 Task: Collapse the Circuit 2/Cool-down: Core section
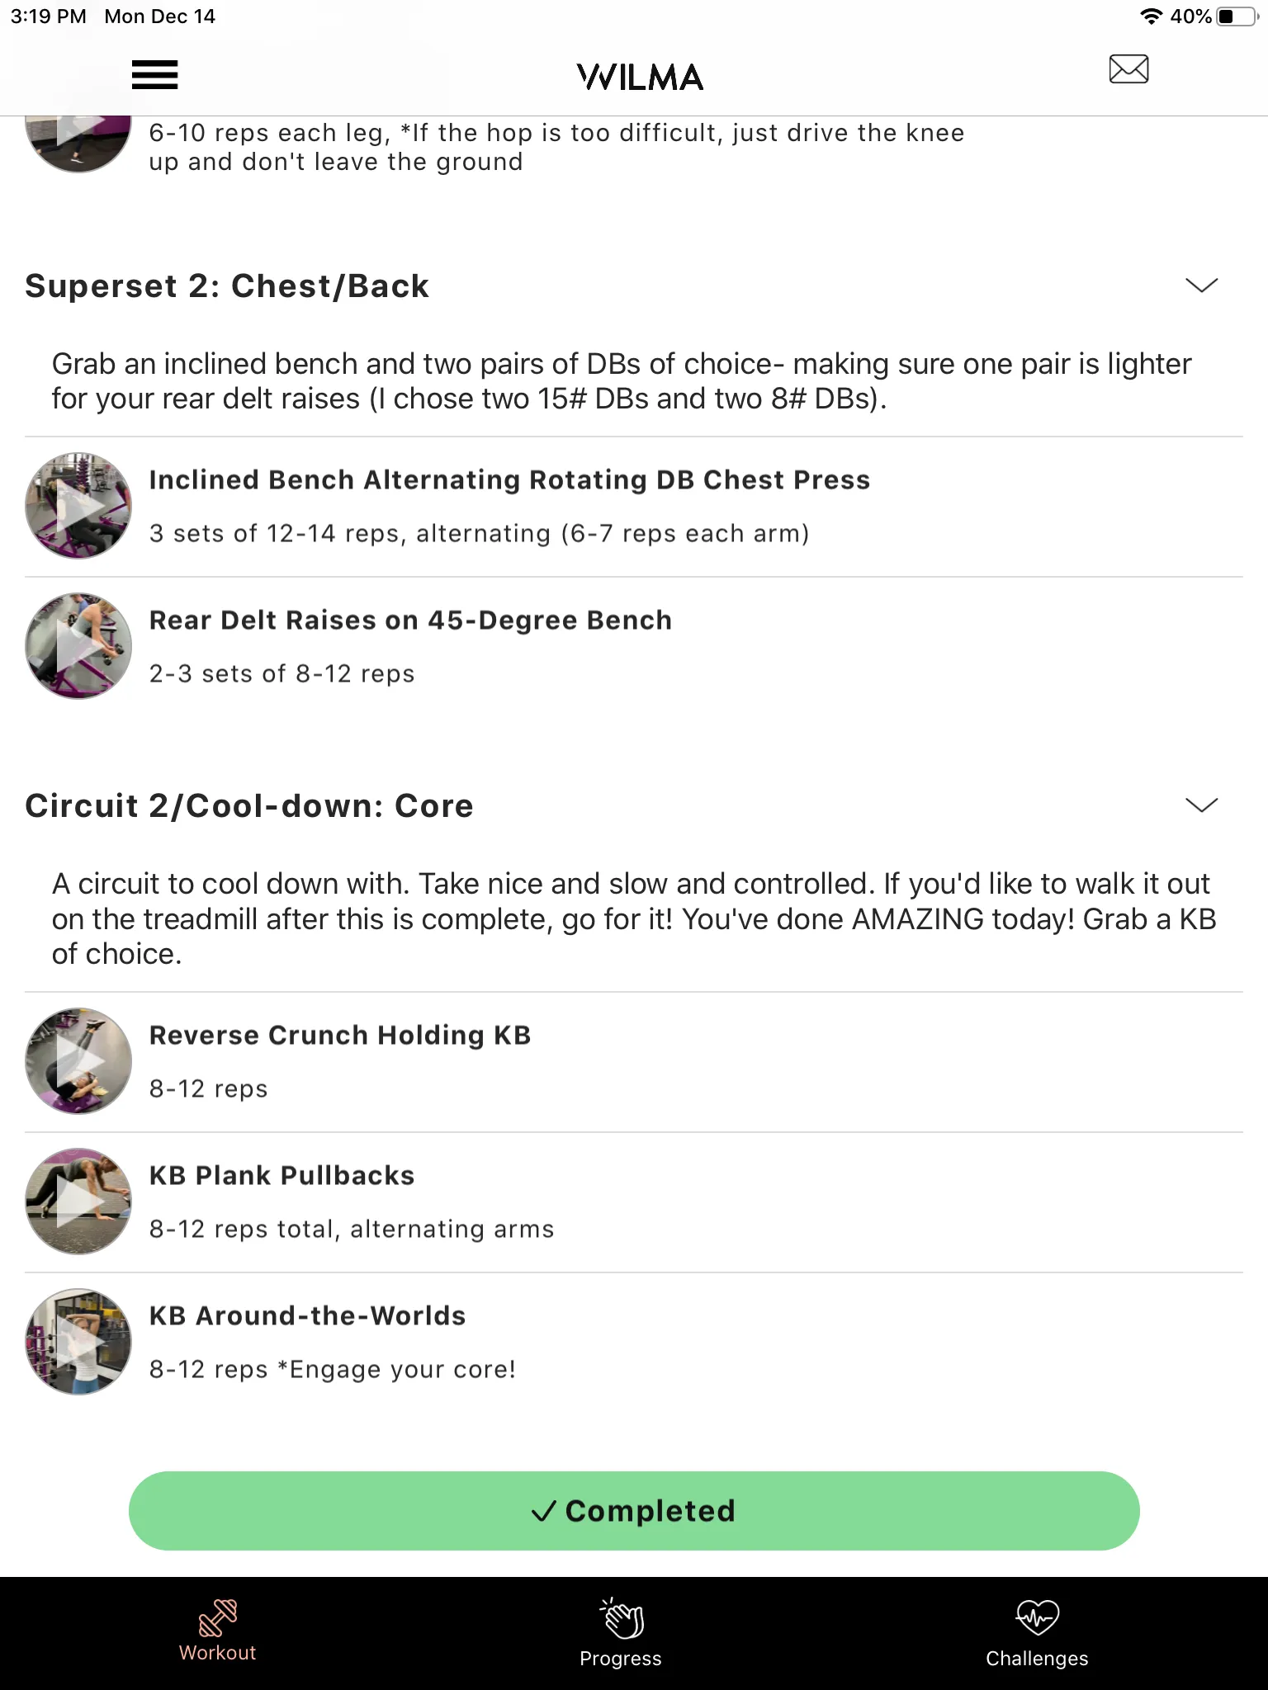click(x=1204, y=805)
